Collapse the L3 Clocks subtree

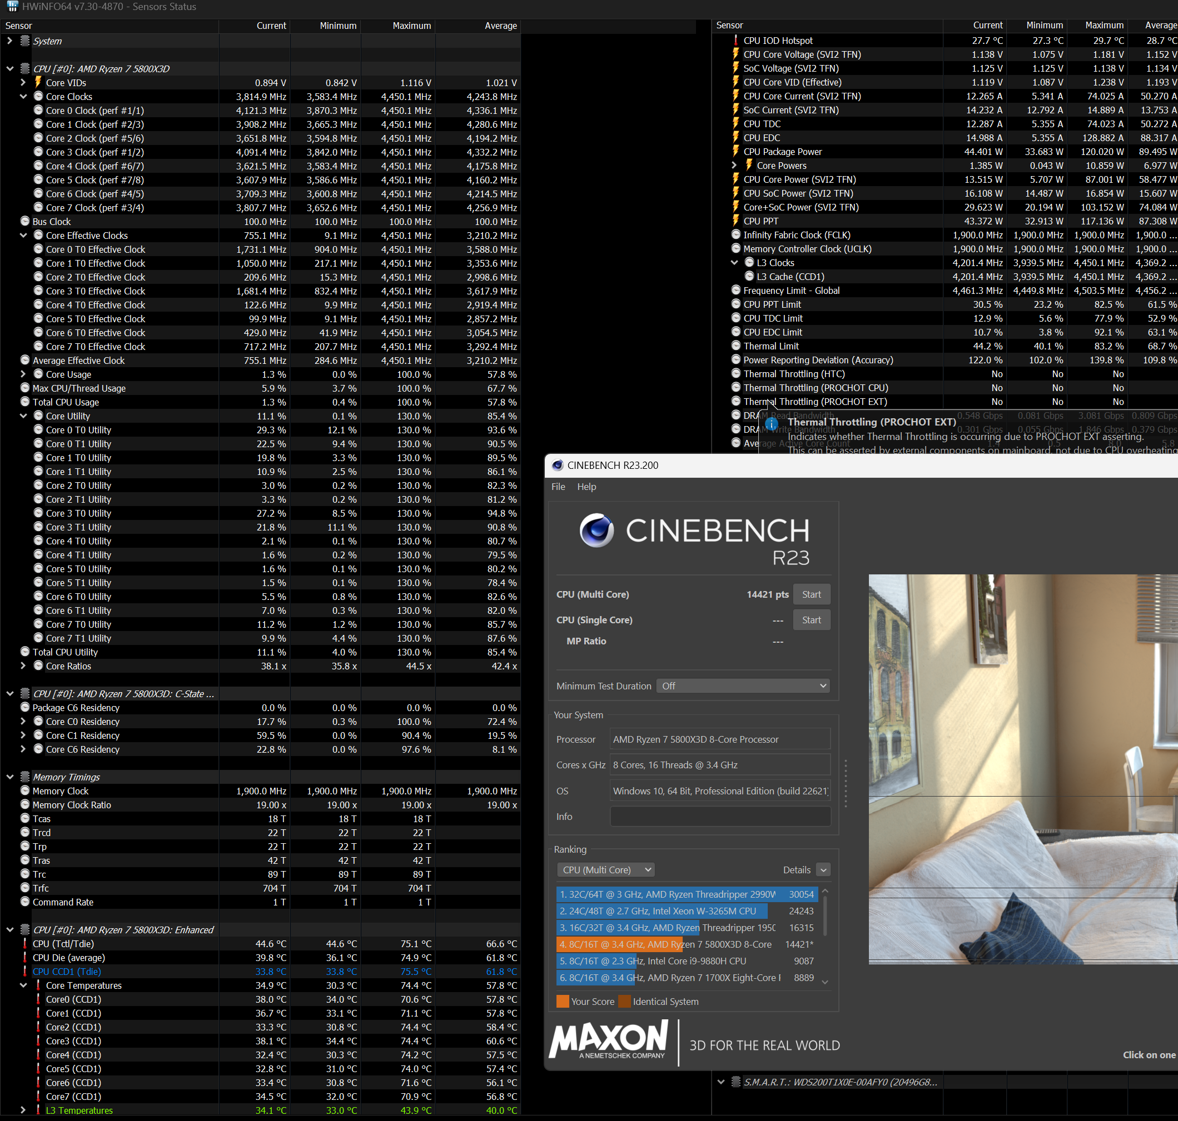click(x=734, y=262)
